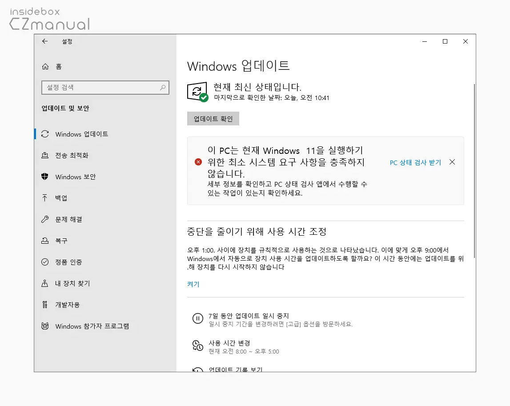This screenshot has width=510, height=406.
Task: Click the vertical scrollbar of update page
Action: (474, 171)
